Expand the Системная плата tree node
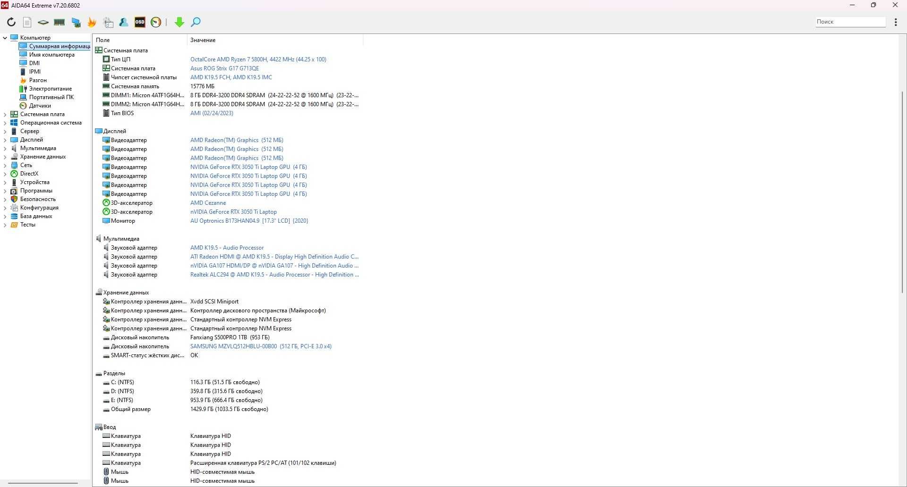Screen dimensions: 907x487 click(5, 114)
